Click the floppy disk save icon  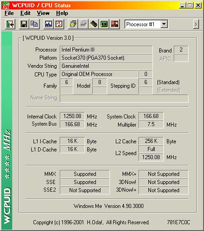pyautogui.click(x=24, y=24)
